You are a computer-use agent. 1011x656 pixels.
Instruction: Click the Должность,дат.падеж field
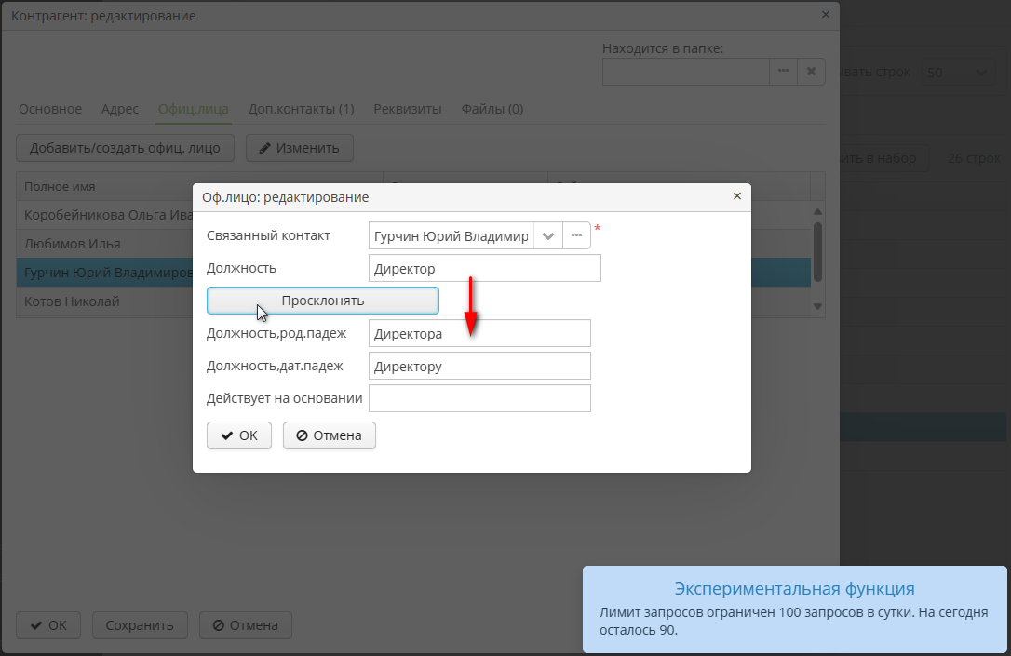[x=479, y=367]
